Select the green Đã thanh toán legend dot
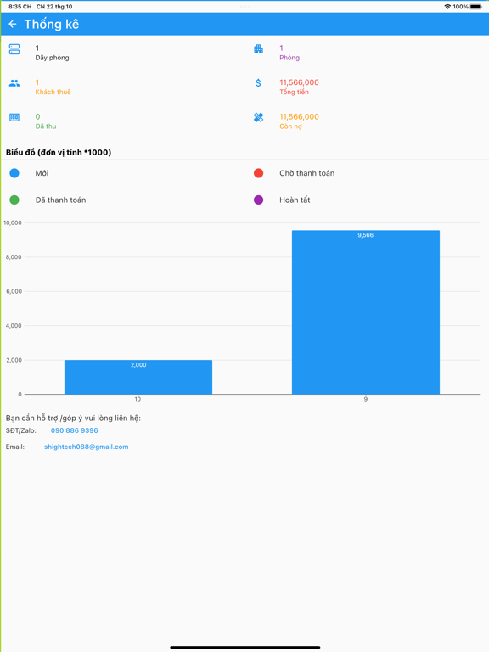Image resolution: width=489 pixels, height=652 pixels. click(x=14, y=200)
